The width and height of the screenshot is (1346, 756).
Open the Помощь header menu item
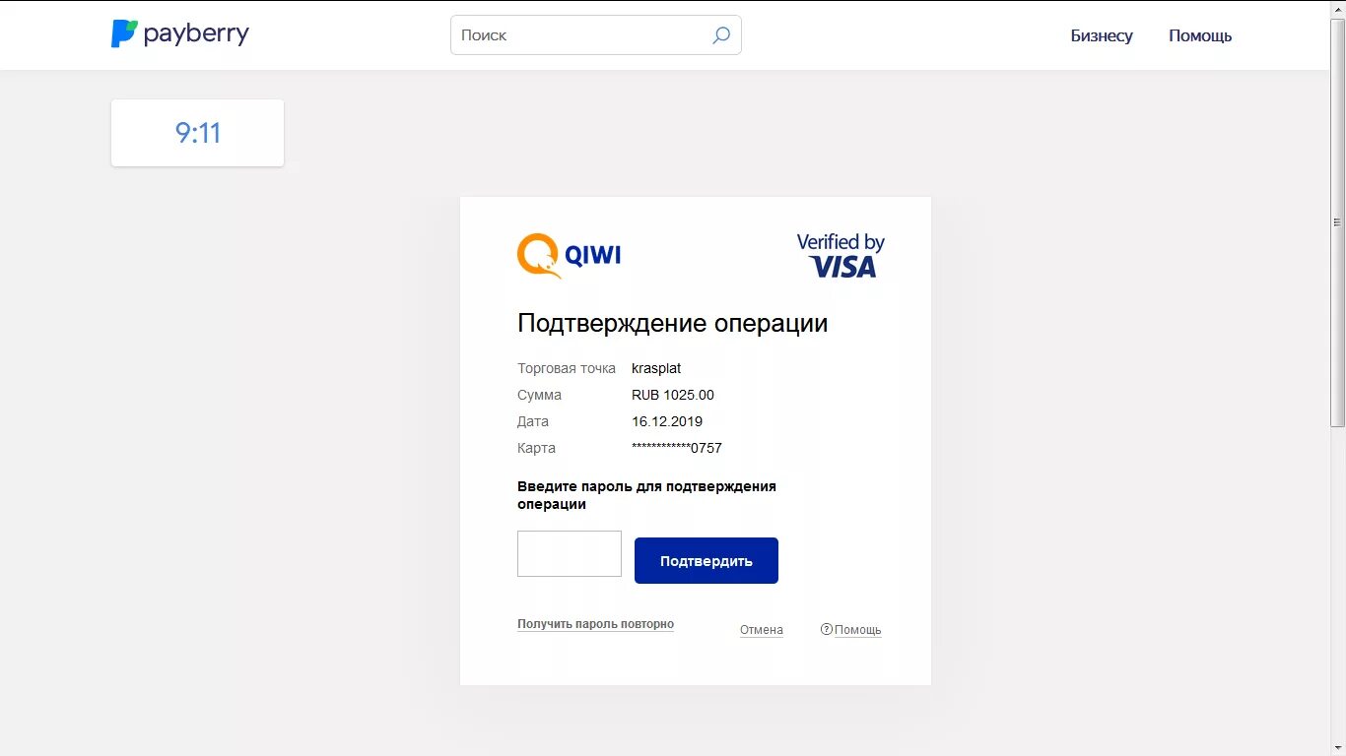coord(1200,35)
